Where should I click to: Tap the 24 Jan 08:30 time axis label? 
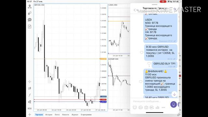point(42,110)
